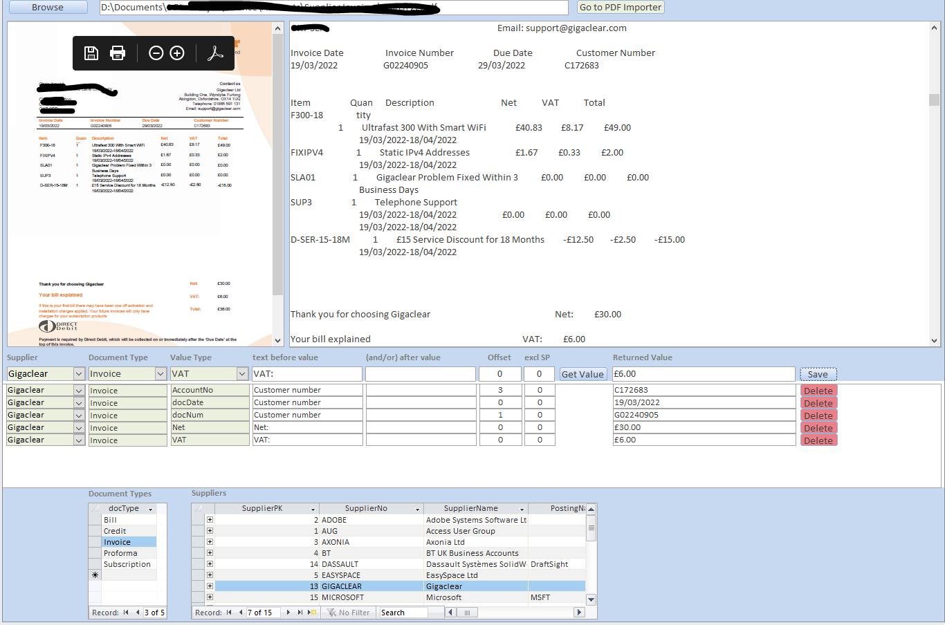Image resolution: width=945 pixels, height=625 pixels.
Task: Click the Offset field on the AccountNo row
Action: point(500,391)
